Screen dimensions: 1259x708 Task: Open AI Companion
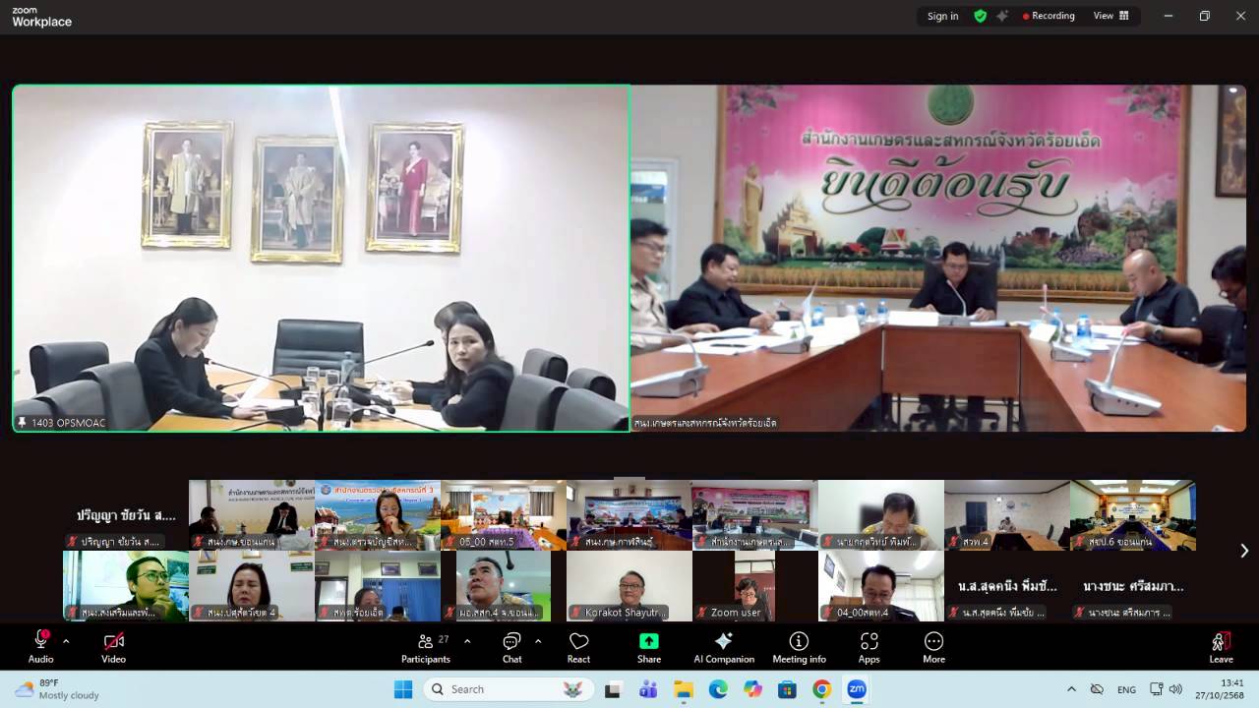pyautogui.click(x=724, y=646)
